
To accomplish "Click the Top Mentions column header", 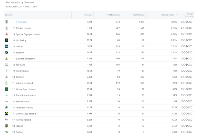I will coord(138,15).
